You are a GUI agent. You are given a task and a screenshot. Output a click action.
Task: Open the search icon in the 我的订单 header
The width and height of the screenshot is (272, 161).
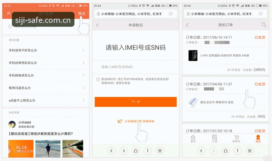(264, 25)
